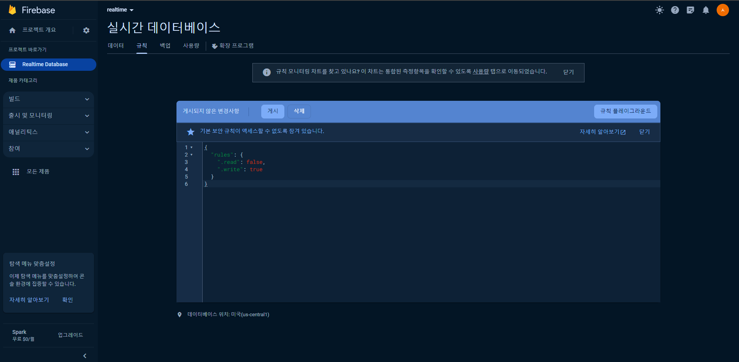Fold code at line 1 arrow
Image resolution: width=739 pixels, height=362 pixels.
[x=191, y=147]
